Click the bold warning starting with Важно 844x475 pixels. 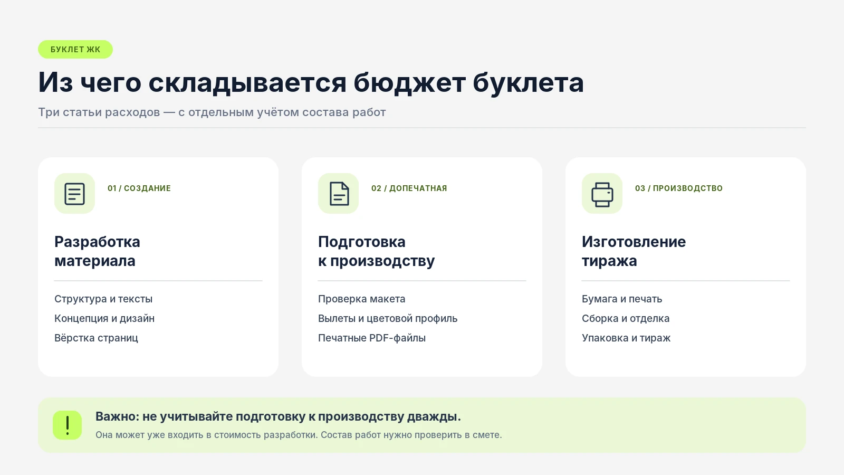278,416
